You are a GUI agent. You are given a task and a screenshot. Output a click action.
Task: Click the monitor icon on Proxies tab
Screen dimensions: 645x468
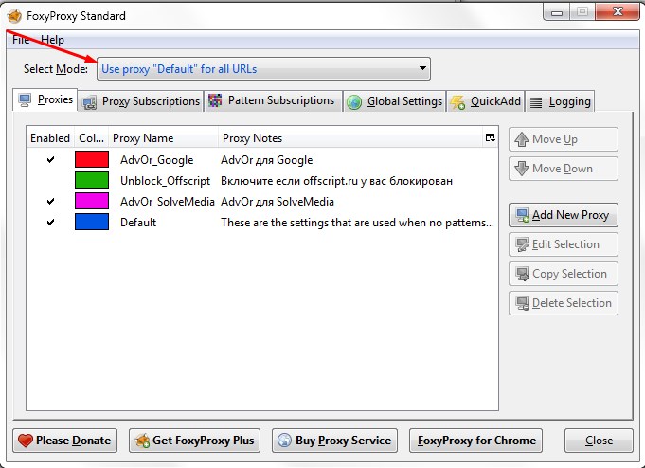[25, 100]
